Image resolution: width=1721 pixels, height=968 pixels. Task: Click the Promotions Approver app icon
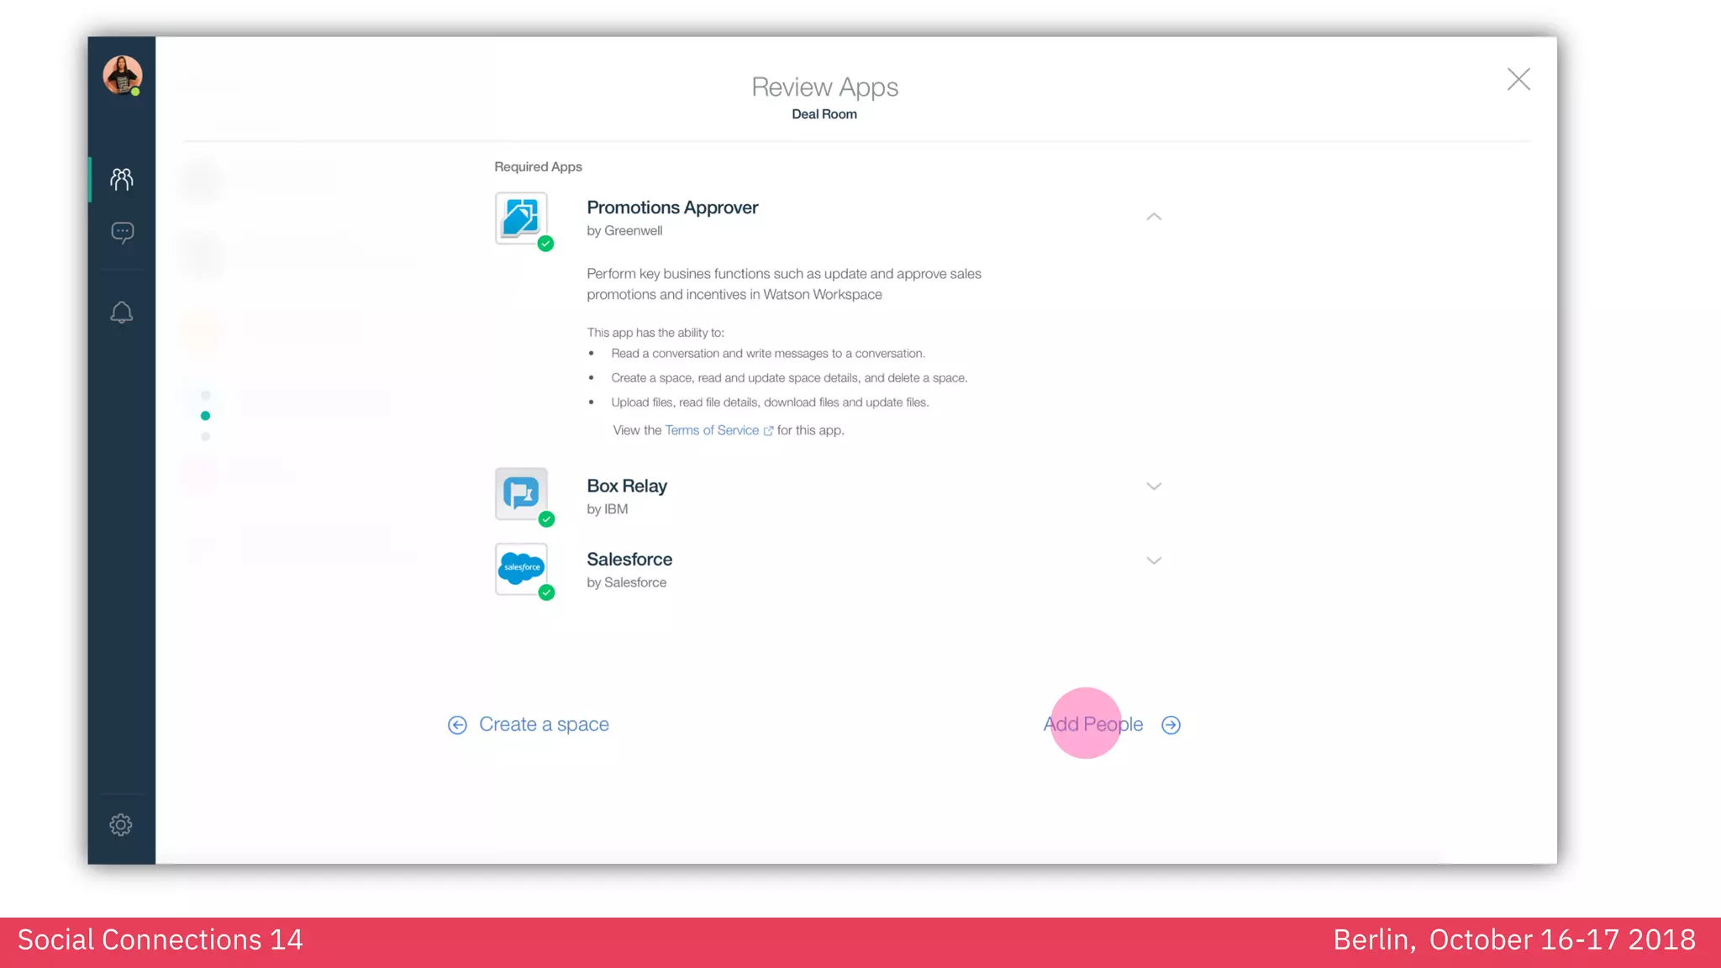(521, 218)
